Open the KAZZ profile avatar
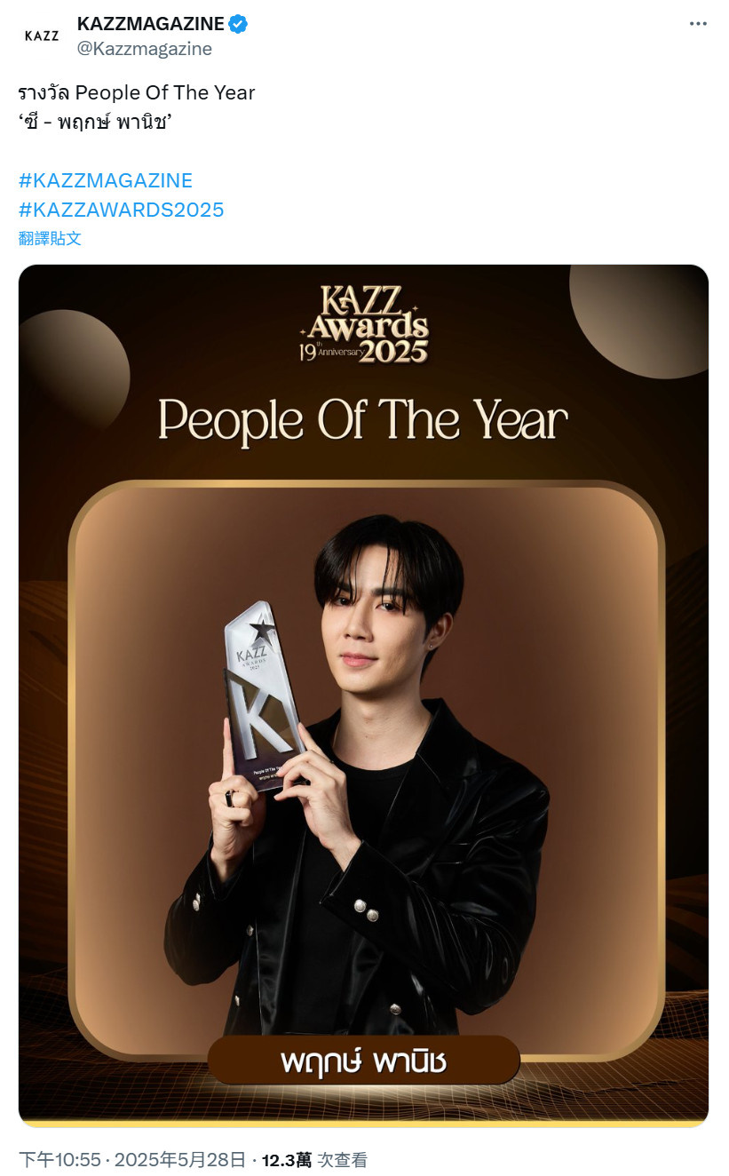The width and height of the screenshot is (729, 1176). coord(42,36)
